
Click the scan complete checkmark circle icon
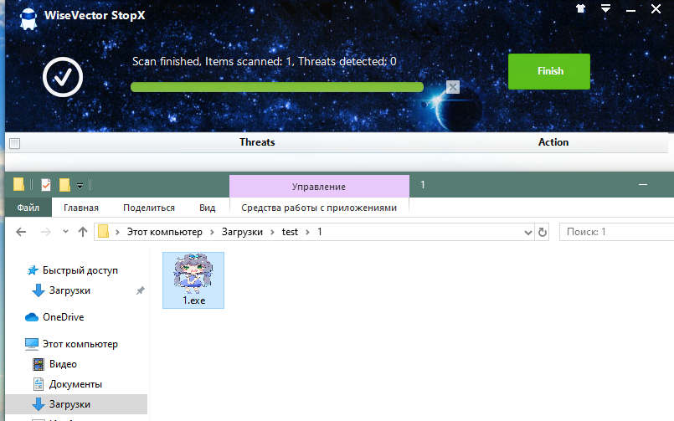pyautogui.click(x=63, y=77)
